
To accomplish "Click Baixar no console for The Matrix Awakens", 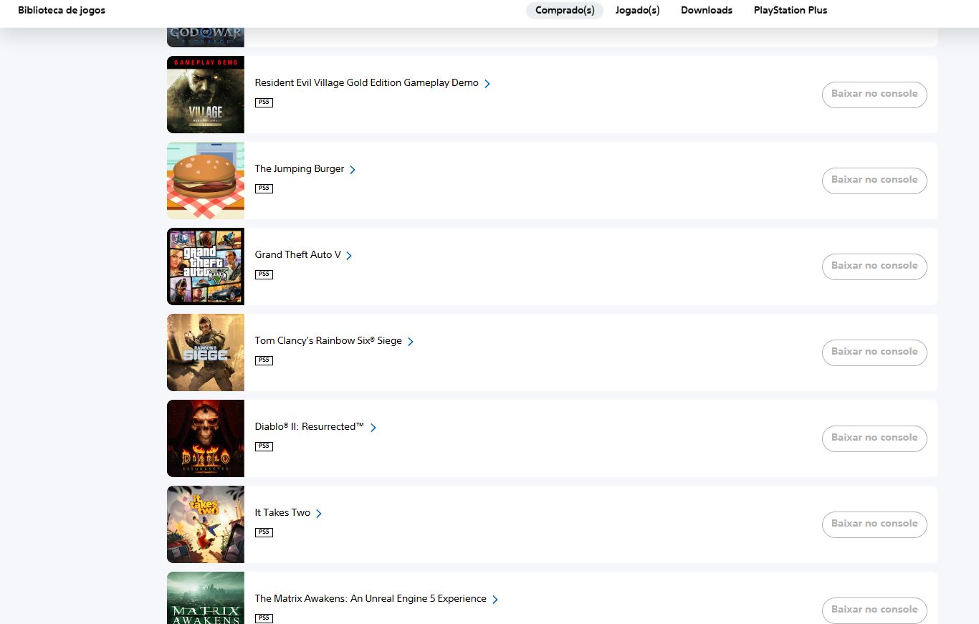I will point(874,610).
